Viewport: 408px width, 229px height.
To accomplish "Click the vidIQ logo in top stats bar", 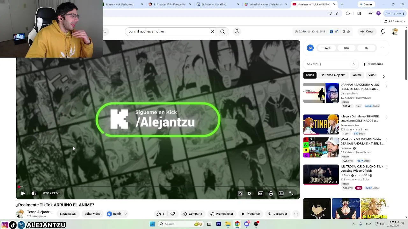I will coord(331,31).
